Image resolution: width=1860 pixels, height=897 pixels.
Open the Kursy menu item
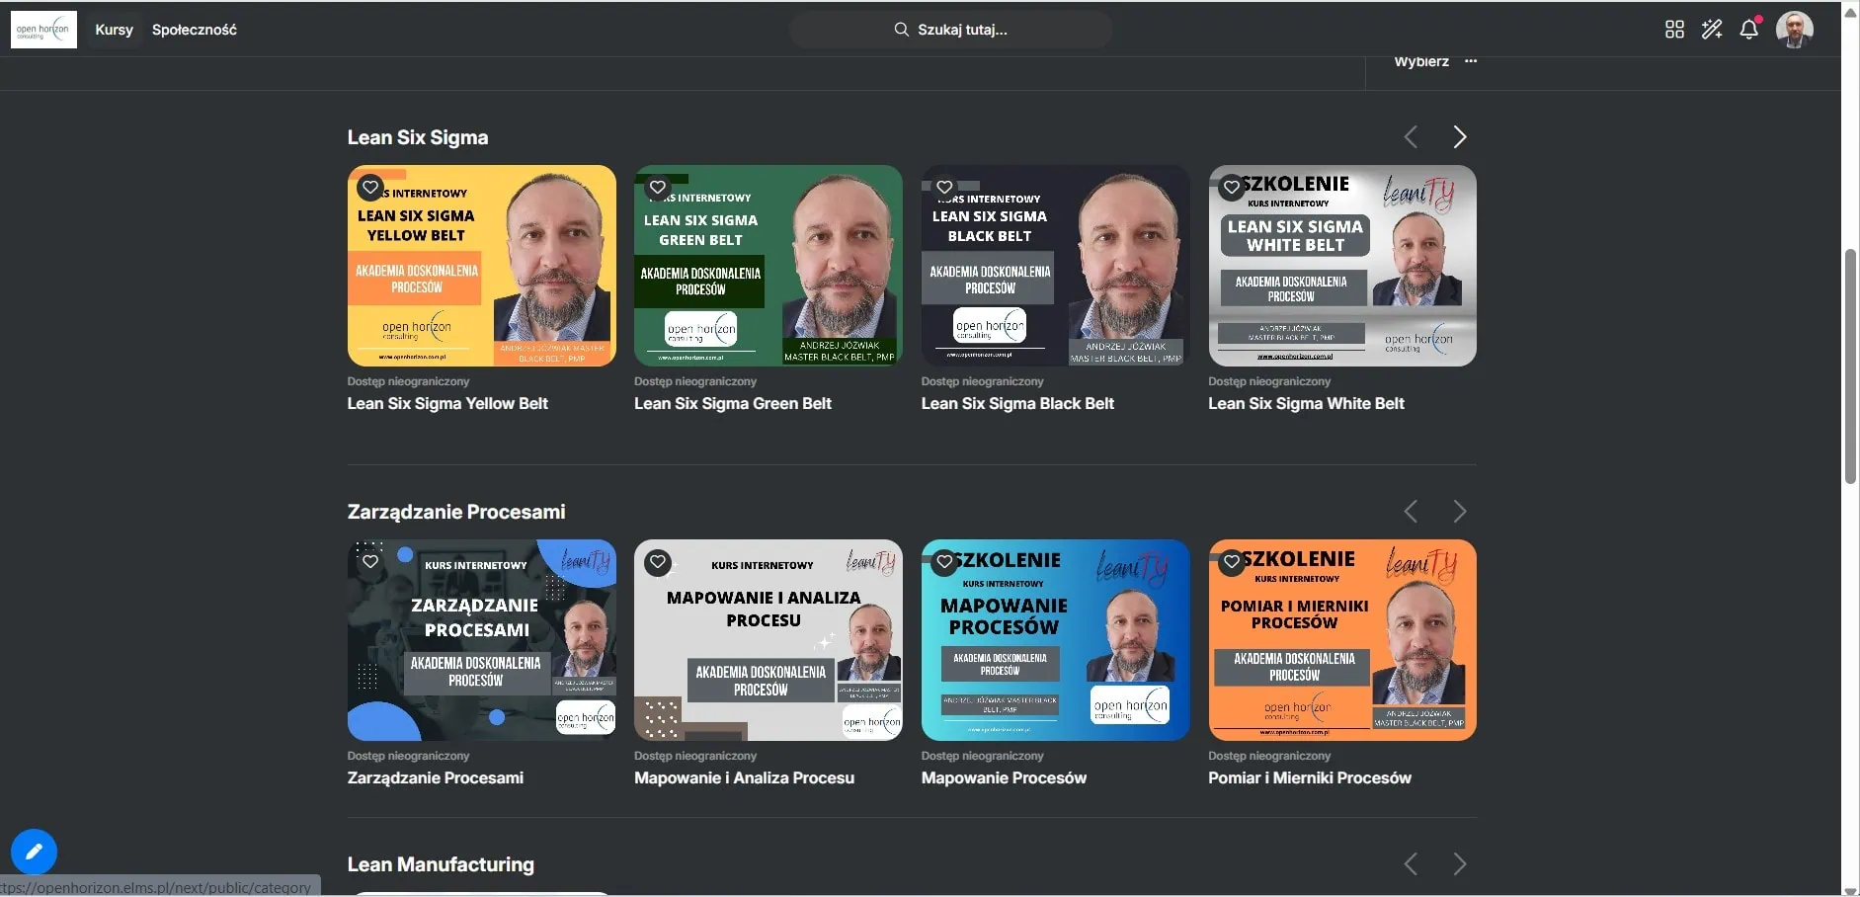[x=114, y=30]
